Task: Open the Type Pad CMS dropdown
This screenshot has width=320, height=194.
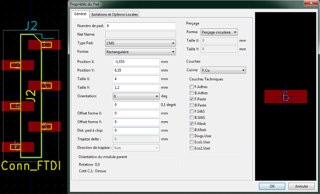Action: [x=140, y=43]
